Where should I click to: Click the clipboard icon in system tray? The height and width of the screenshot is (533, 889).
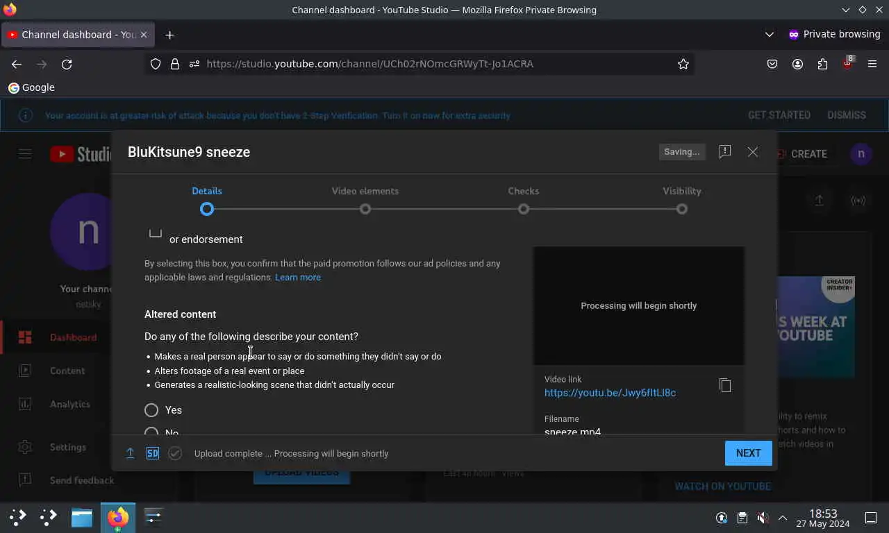[742, 518]
